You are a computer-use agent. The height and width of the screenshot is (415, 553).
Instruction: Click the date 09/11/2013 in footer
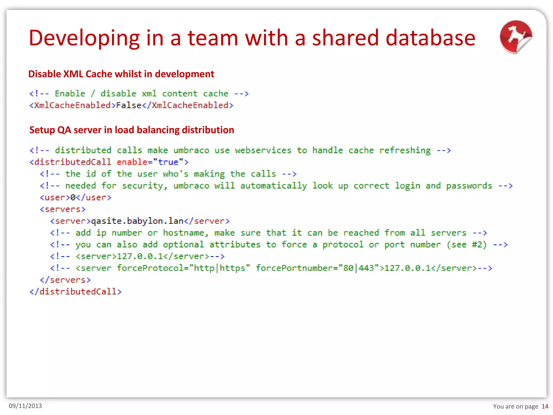25,406
